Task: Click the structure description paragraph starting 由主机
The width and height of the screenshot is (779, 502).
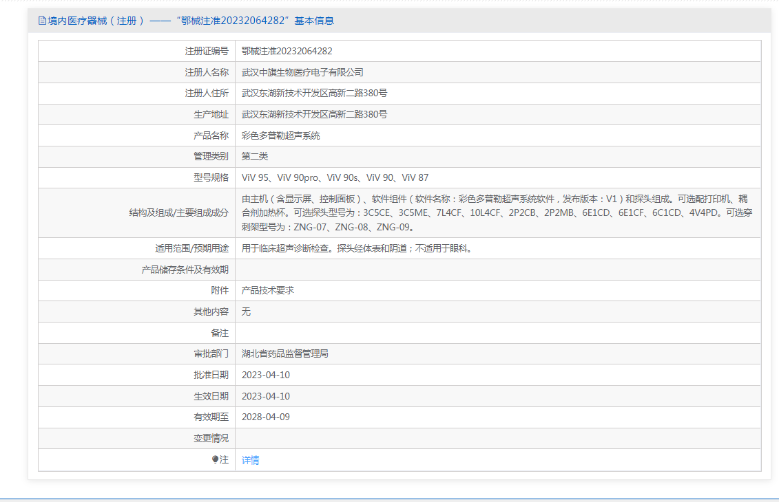Action: tap(497, 212)
